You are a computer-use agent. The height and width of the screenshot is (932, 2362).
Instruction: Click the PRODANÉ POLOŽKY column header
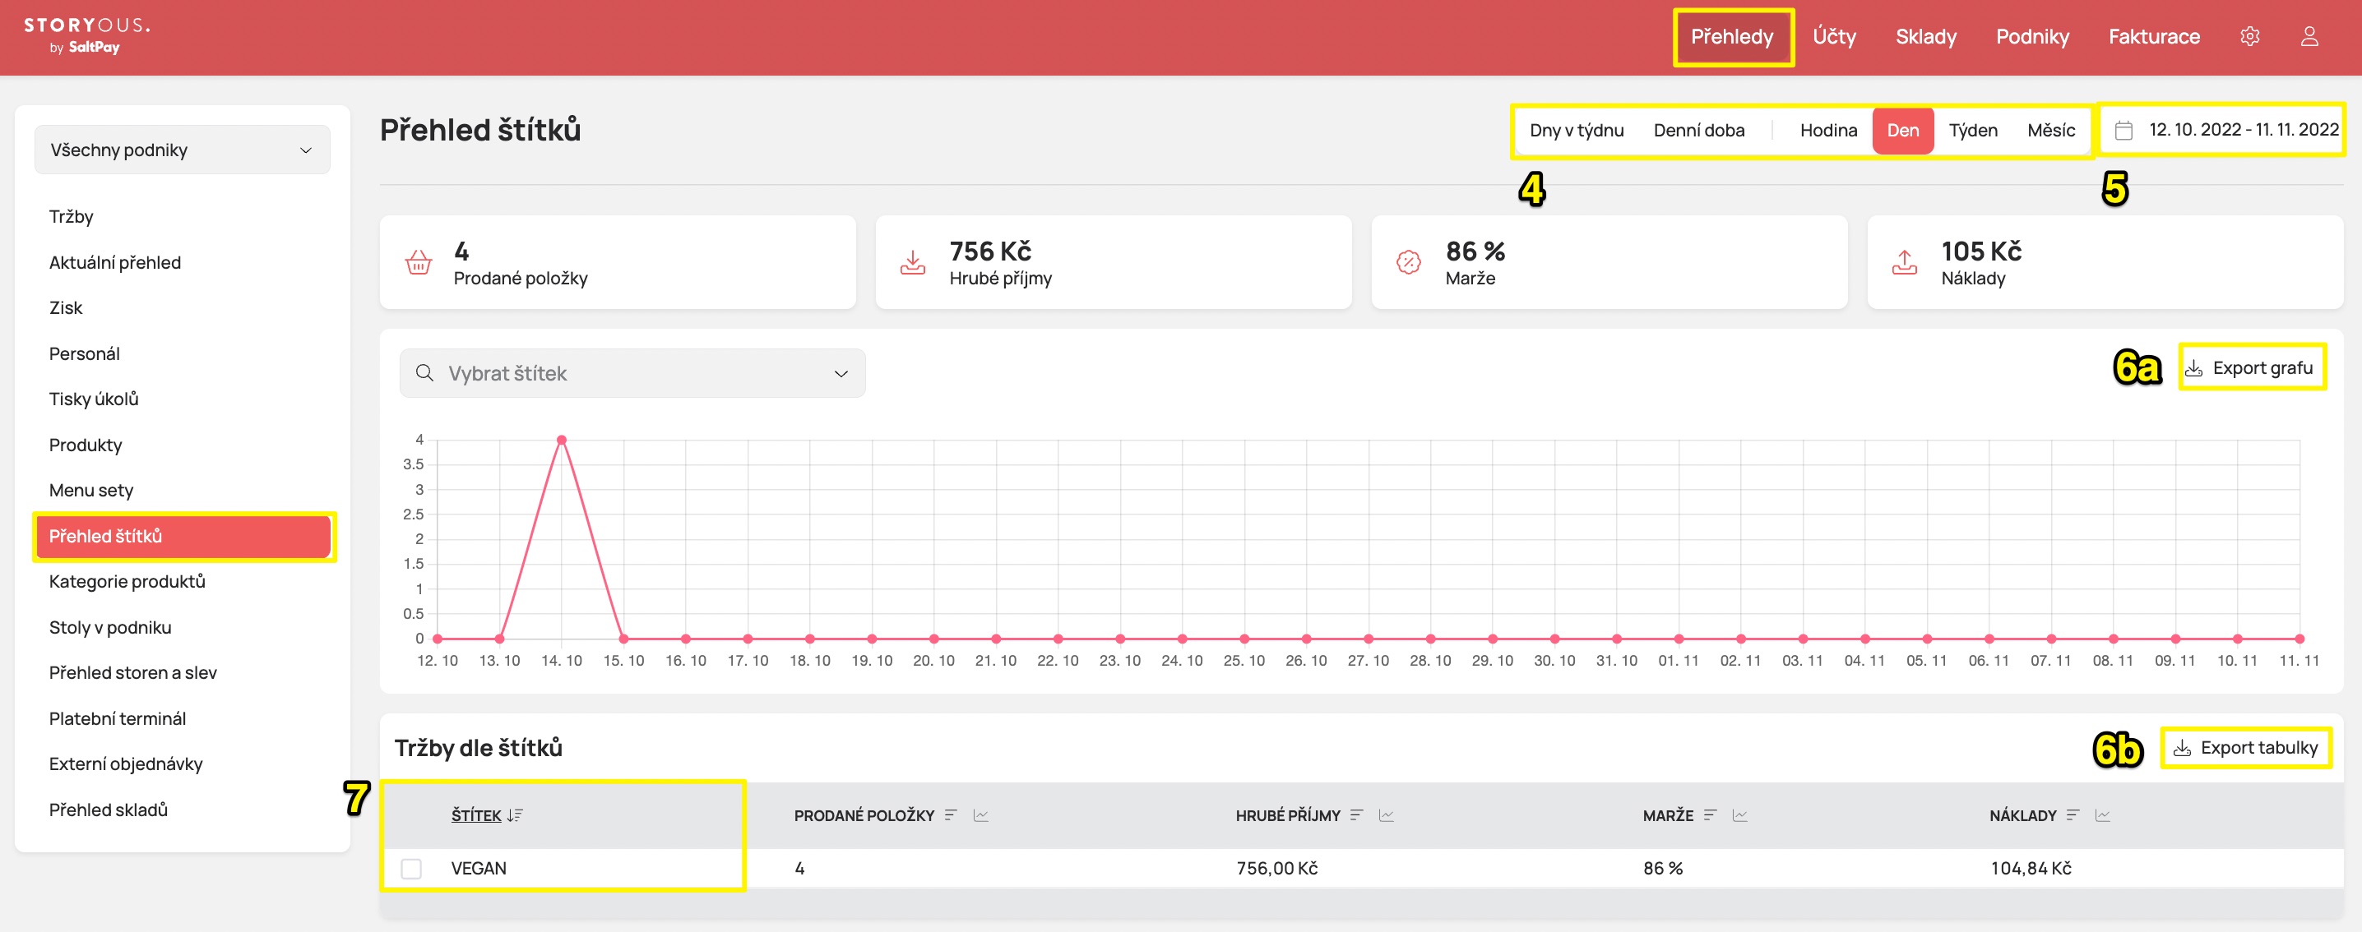[864, 814]
